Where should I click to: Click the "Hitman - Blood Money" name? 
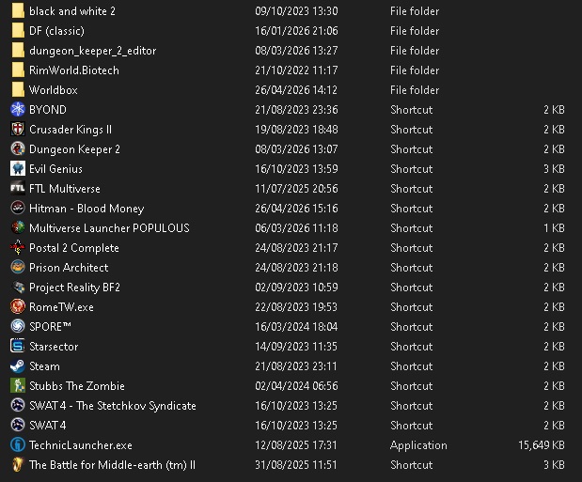pos(87,209)
